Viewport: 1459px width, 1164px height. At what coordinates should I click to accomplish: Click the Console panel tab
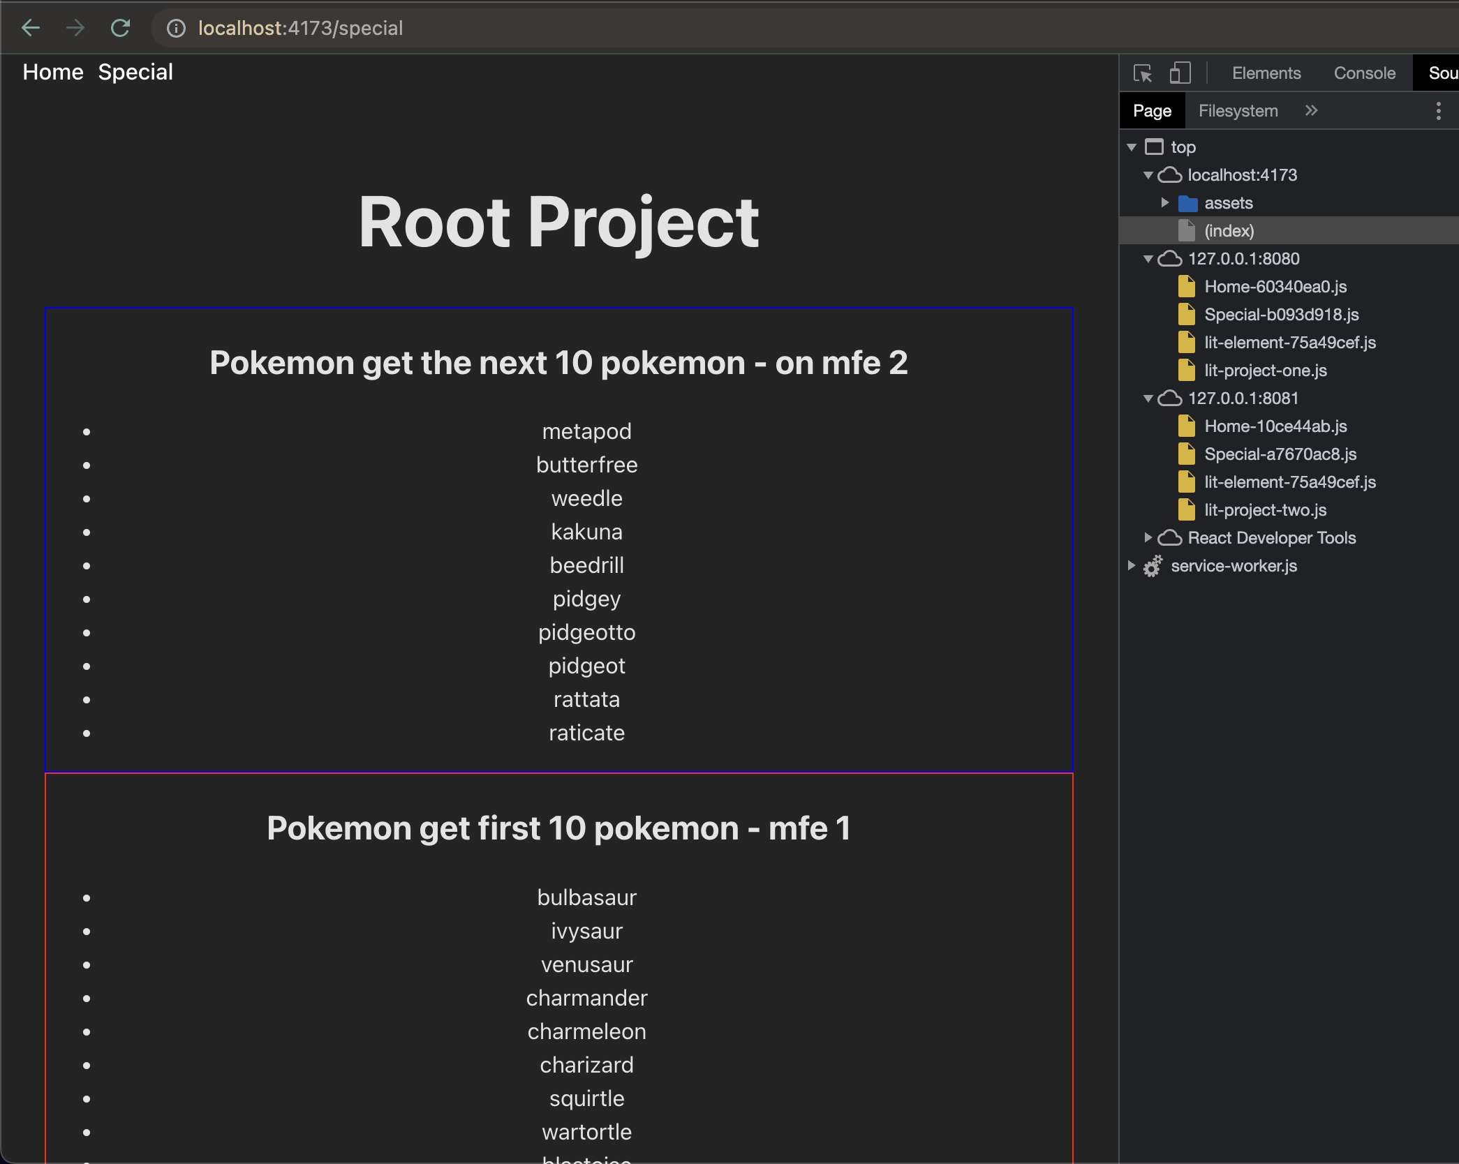[x=1364, y=73]
